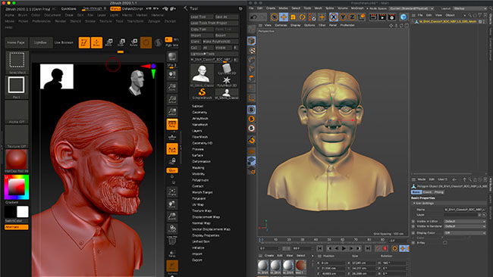Pick a hue in ZBrush color picker

click(x=17, y=187)
